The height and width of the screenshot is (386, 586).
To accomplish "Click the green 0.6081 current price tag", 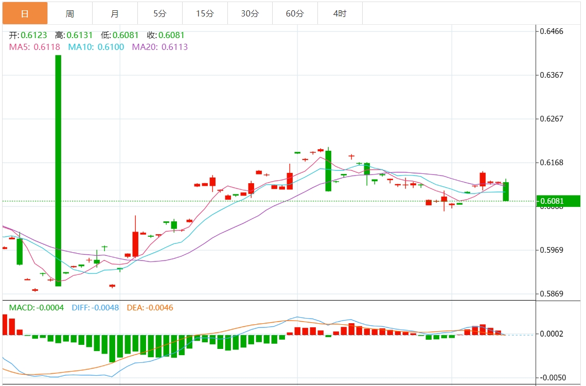I will pyautogui.click(x=558, y=201).
